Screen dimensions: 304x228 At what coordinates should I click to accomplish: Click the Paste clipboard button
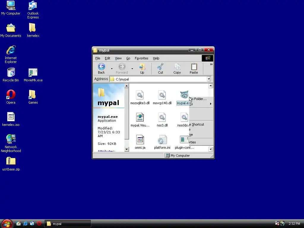194,69
